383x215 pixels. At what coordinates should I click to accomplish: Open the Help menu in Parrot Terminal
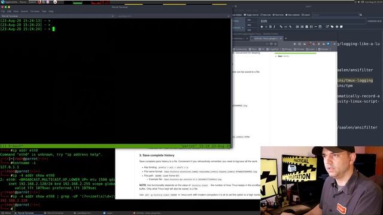click(x=51, y=11)
